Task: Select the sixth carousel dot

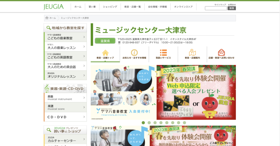Action: coord(173,123)
